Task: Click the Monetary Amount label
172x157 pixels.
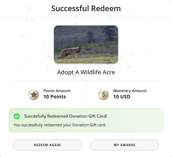Action: tap(130, 91)
